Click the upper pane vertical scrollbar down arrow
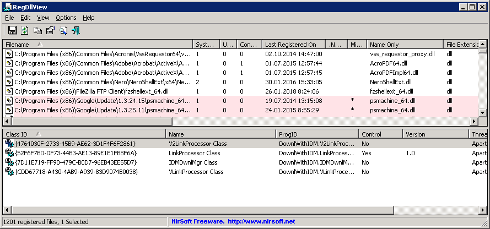 483,113
